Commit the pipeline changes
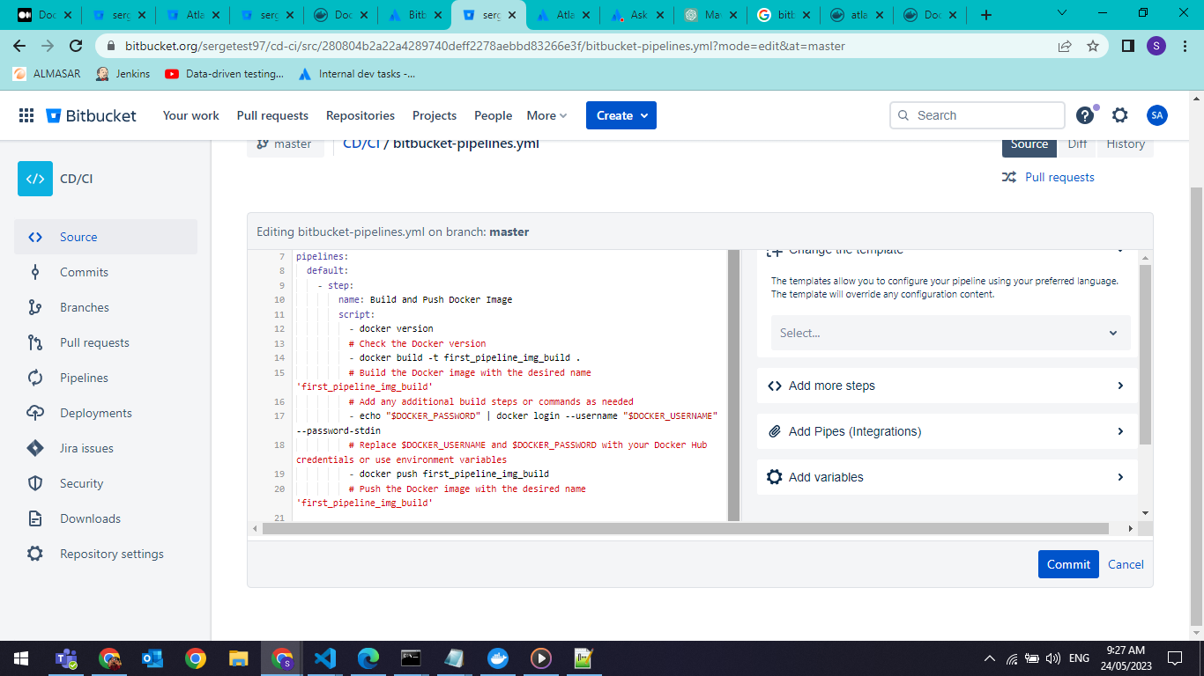1204x676 pixels. pos(1068,564)
